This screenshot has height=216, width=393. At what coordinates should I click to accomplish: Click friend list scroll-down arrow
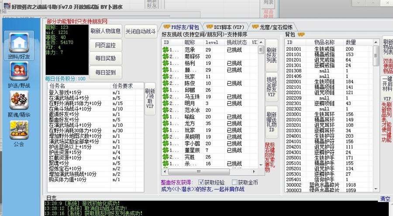tap(261, 165)
